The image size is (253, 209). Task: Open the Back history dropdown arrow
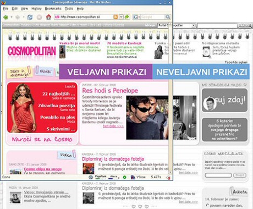coord(12,17)
